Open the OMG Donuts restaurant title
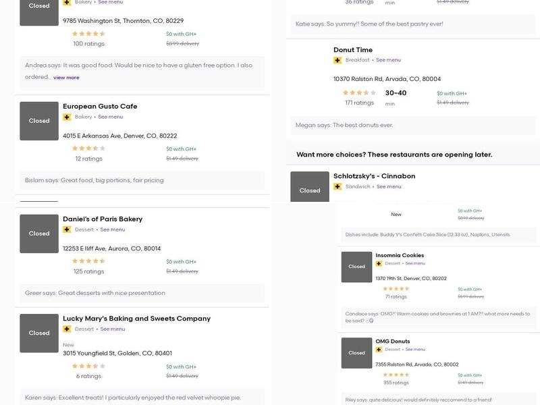The image size is (540, 405). point(393,341)
